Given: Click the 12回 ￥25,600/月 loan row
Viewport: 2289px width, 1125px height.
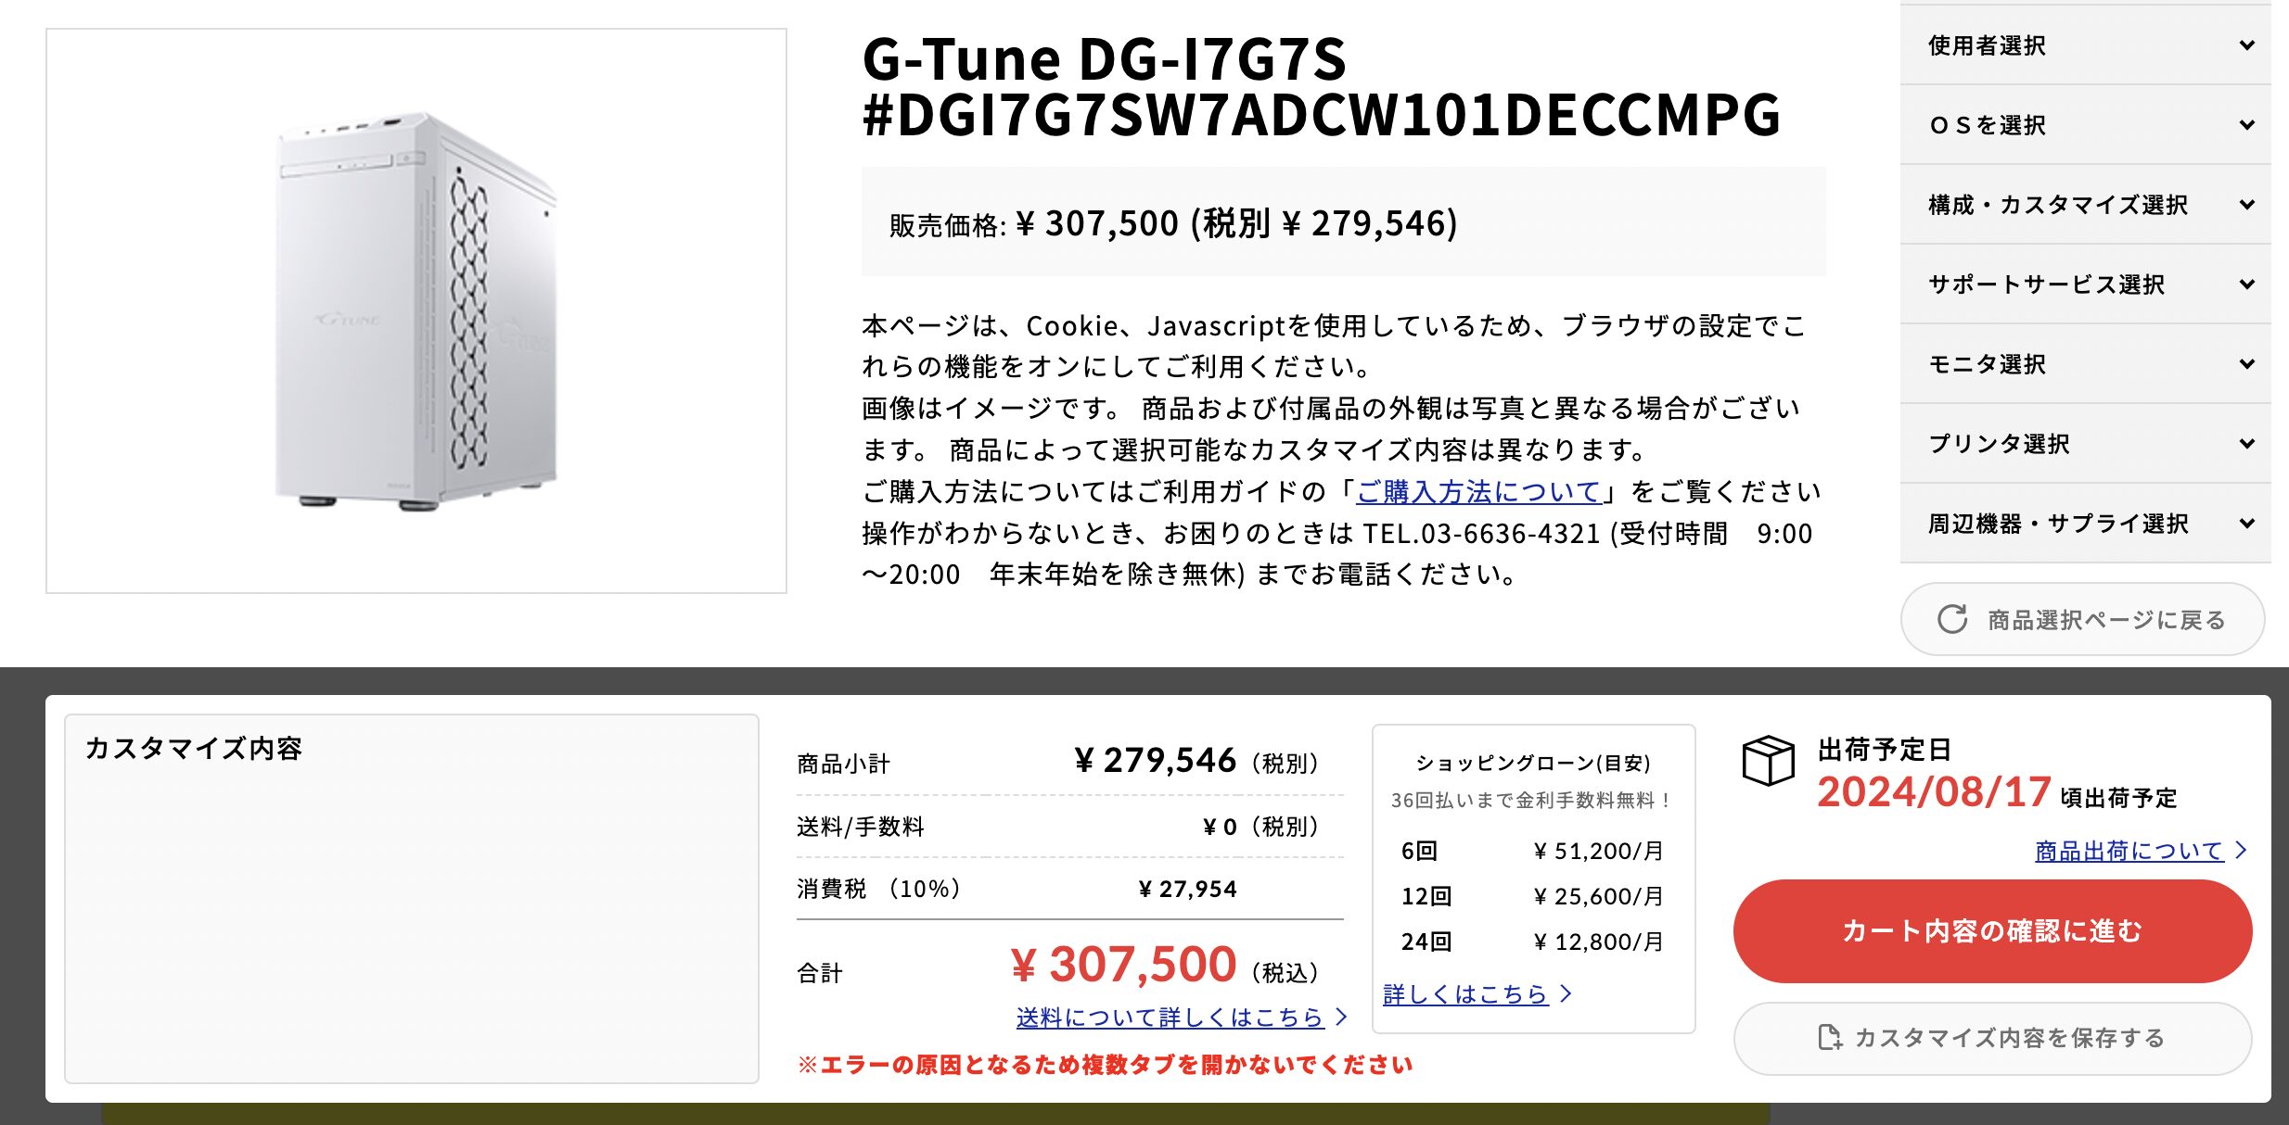Looking at the screenshot, I should (1532, 896).
